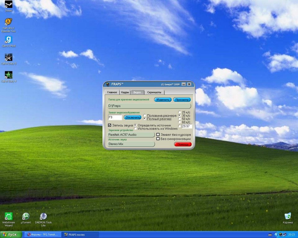This screenshot has height=238, width=298.
Task: Click the µTorrent desktop icon
Action: [x=26, y=216]
